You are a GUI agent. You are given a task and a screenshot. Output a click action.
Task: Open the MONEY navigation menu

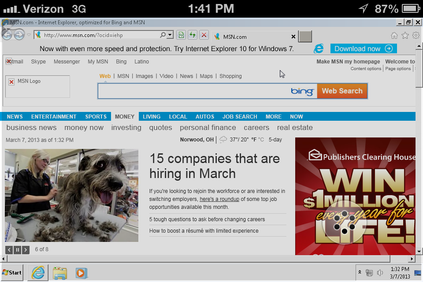click(x=125, y=117)
